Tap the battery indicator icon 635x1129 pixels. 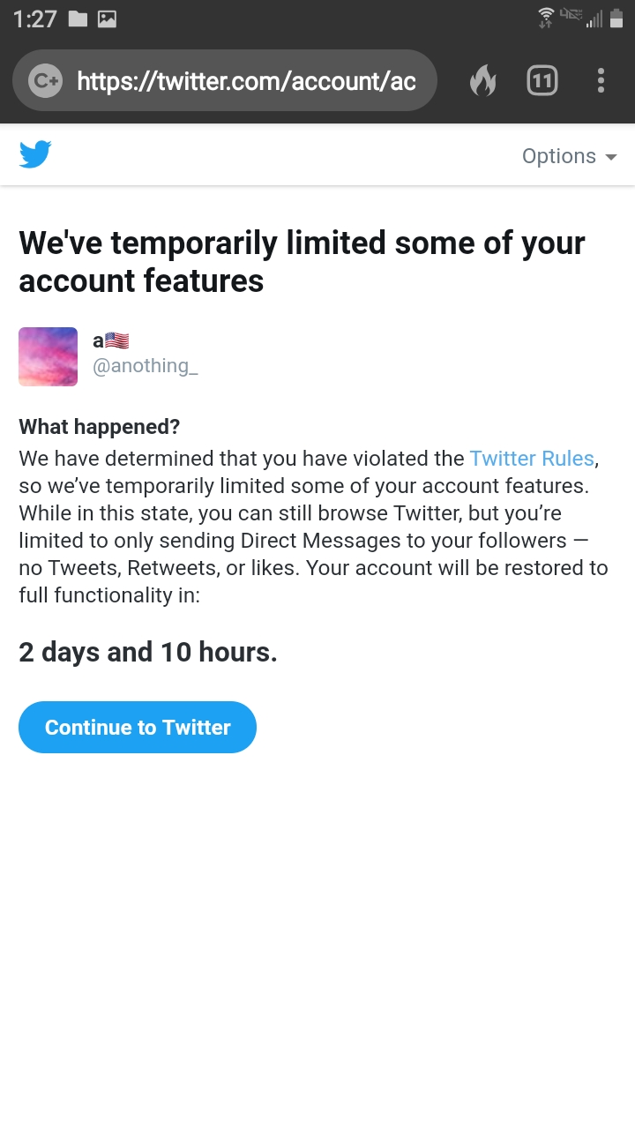point(616,19)
